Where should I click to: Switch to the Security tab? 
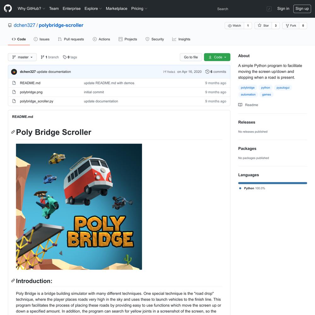pos(154,39)
